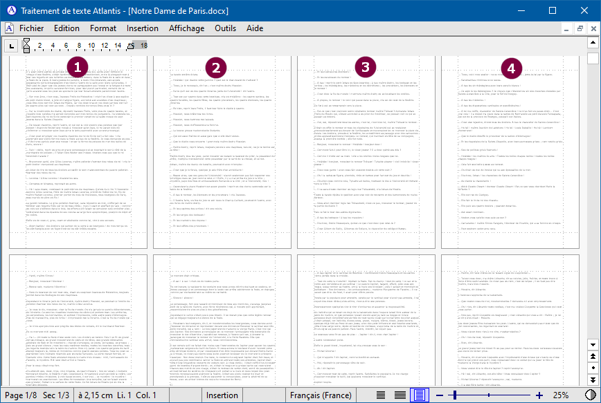Click the vertical scrollbar down arrow

point(593,344)
